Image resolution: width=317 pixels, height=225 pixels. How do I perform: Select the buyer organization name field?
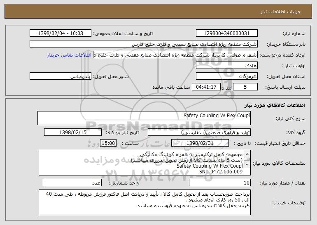pos(144,44)
